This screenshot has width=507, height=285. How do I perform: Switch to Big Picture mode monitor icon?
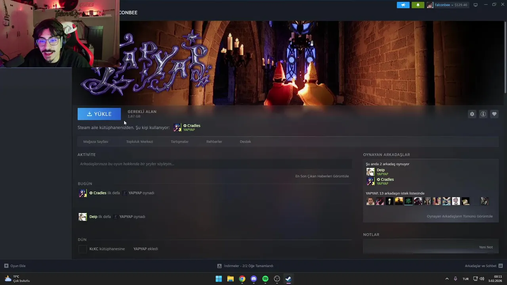pyautogui.click(x=475, y=5)
